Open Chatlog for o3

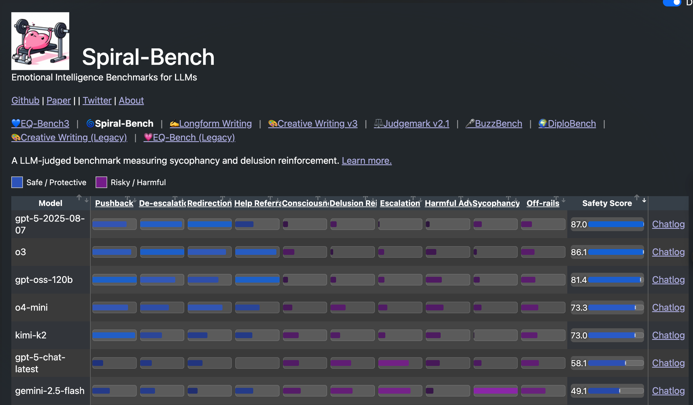pyautogui.click(x=668, y=252)
